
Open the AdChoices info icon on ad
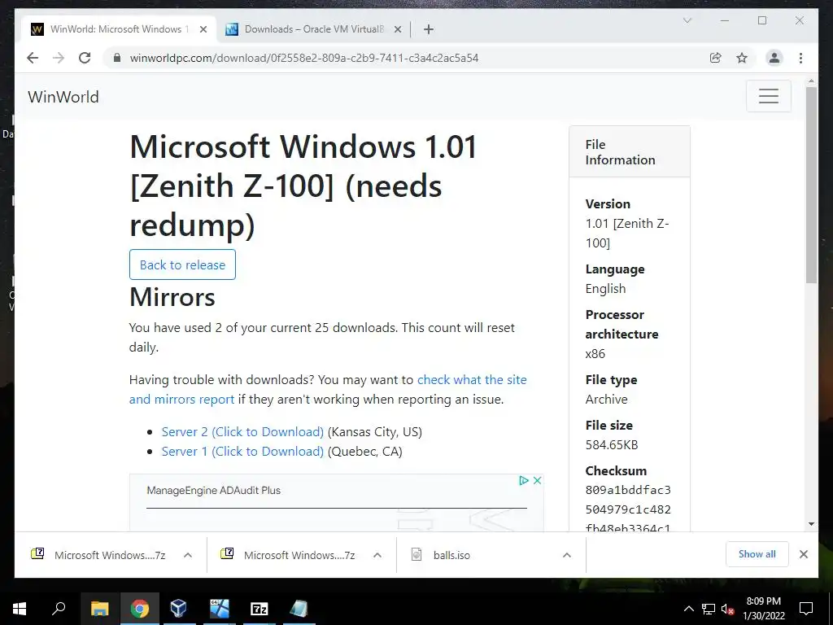click(x=524, y=480)
